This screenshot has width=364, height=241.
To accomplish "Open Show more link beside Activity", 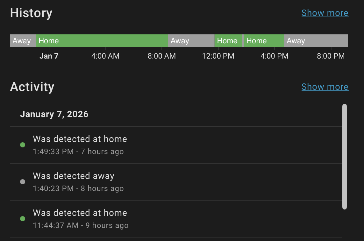I will (x=325, y=87).
